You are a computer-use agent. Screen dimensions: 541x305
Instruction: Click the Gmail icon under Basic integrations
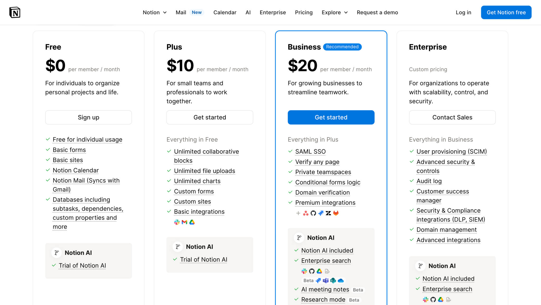pyautogui.click(x=184, y=222)
